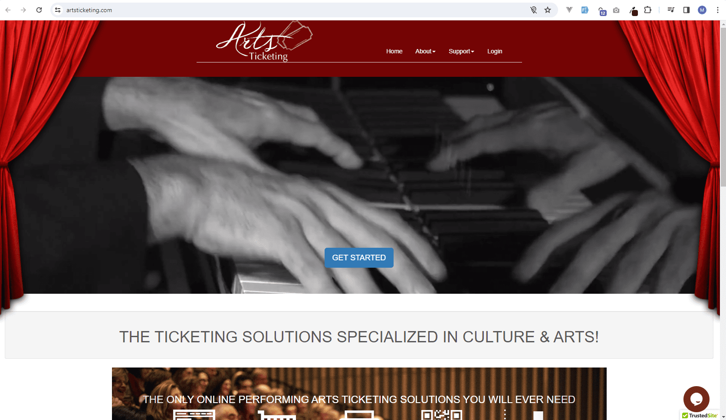Screen dimensions: 726x420
Task: Open the media controls icon
Action: (x=671, y=10)
